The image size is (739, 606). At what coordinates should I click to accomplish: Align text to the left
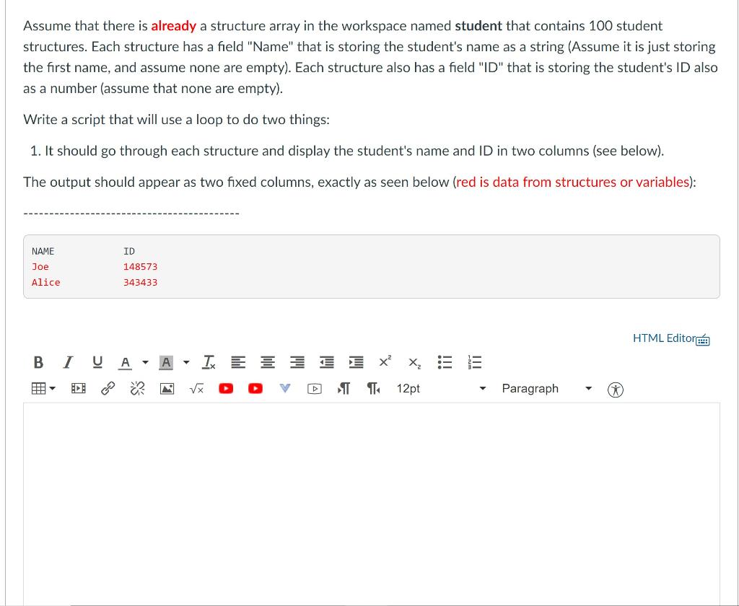pos(238,362)
